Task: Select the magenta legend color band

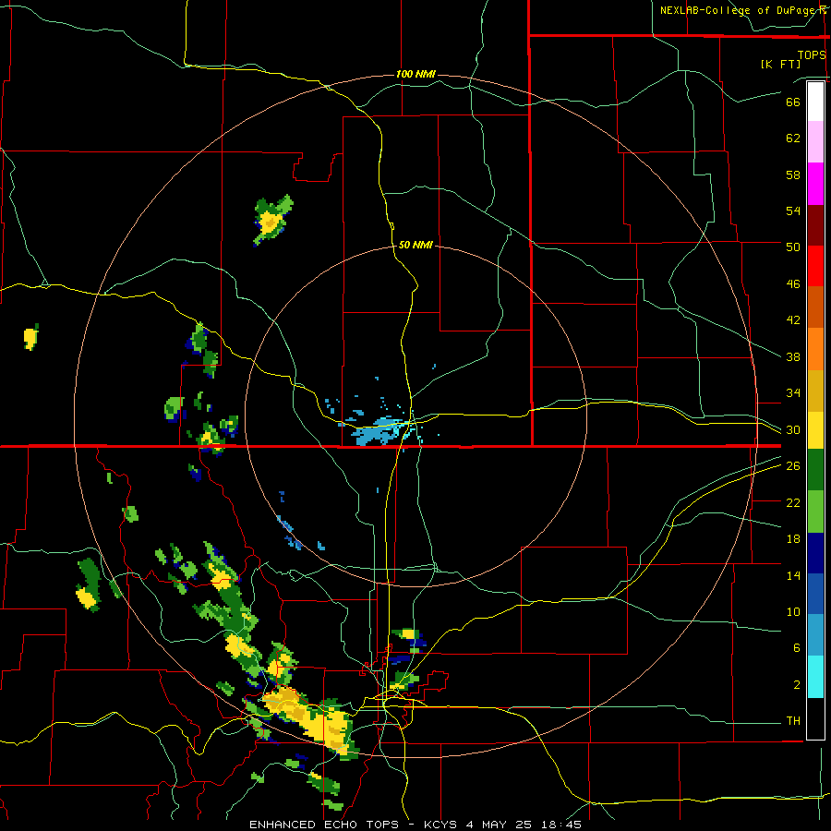Action: point(815,184)
